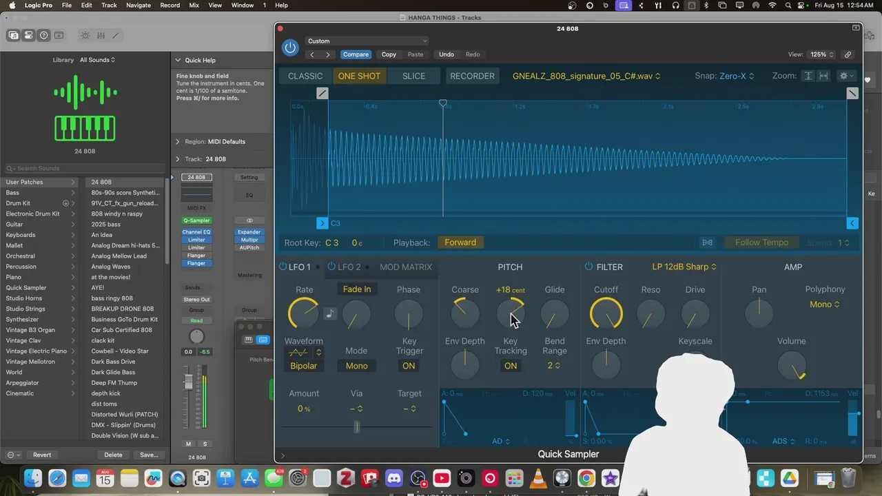The width and height of the screenshot is (882, 496).
Task: Click the Amp Volume knob
Action: click(x=792, y=365)
